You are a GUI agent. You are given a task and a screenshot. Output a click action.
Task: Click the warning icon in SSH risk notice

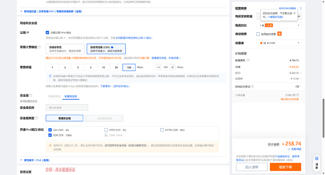50,145
